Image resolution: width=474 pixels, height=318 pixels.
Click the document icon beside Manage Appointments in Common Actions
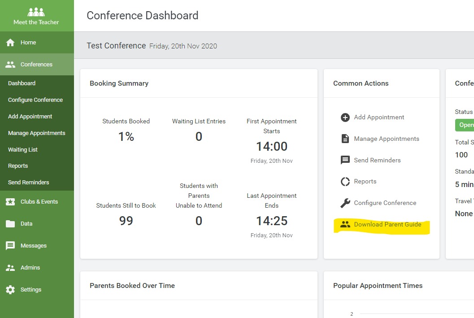[345, 139]
